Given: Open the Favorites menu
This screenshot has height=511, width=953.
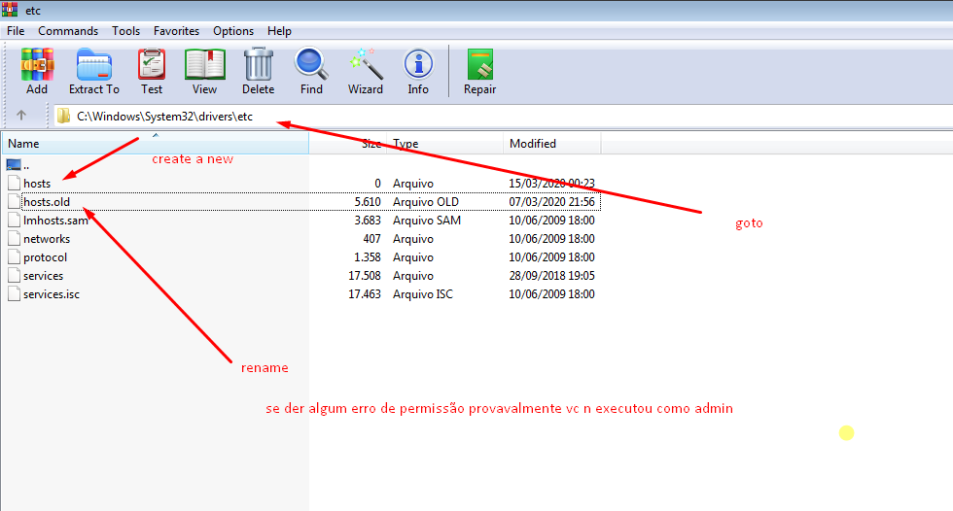Looking at the screenshot, I should pos(176,31).
